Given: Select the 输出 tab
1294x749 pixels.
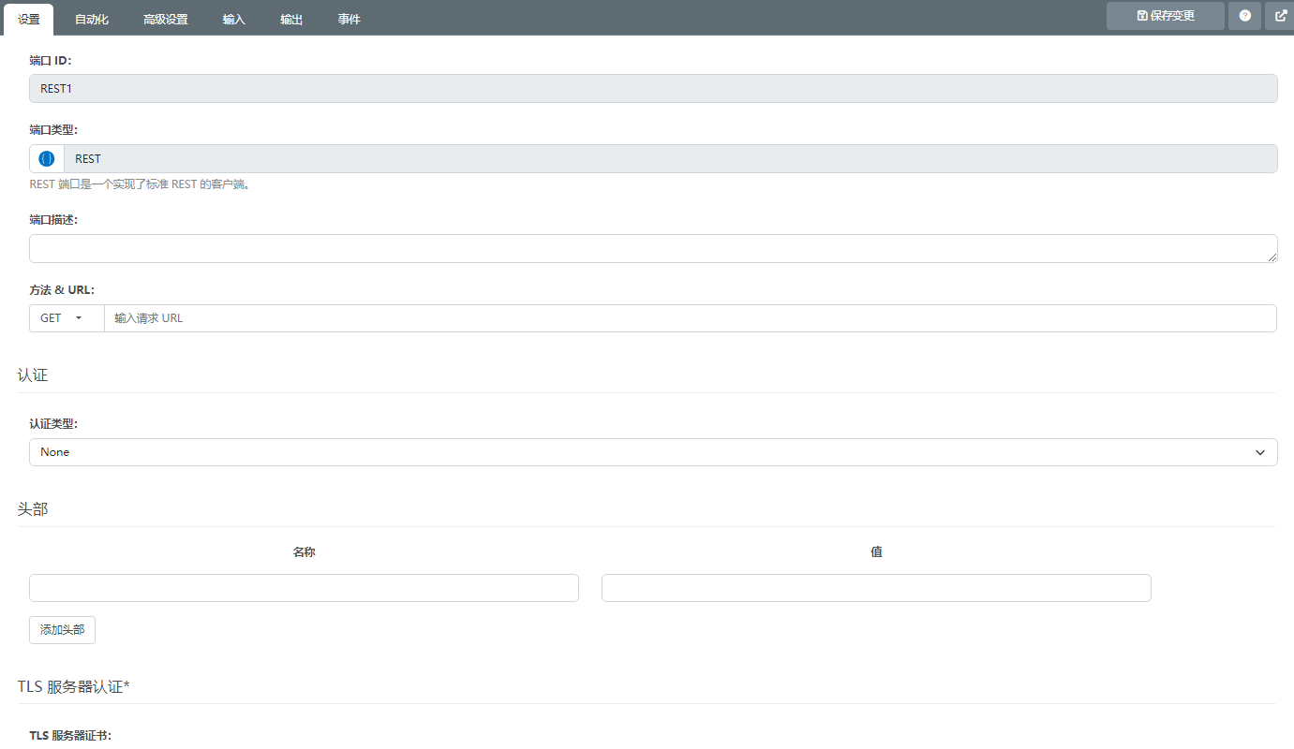Looking at the screenshot, I should (291, 20).
